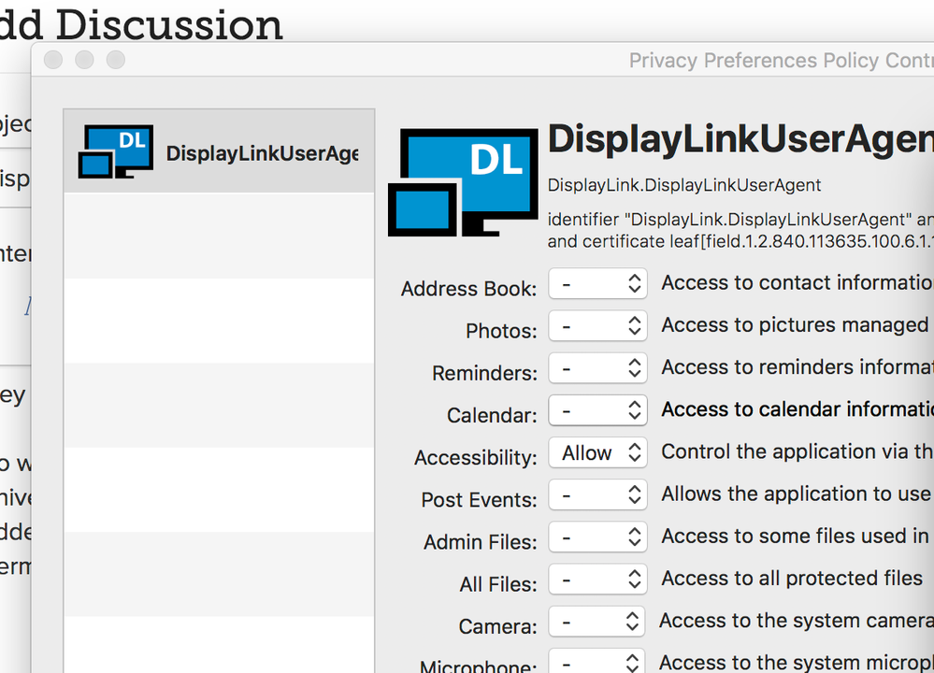Viewport: 934px width, 673px height.
Task: Minimize the Privacy Preferences window
Action: [84, 60]
